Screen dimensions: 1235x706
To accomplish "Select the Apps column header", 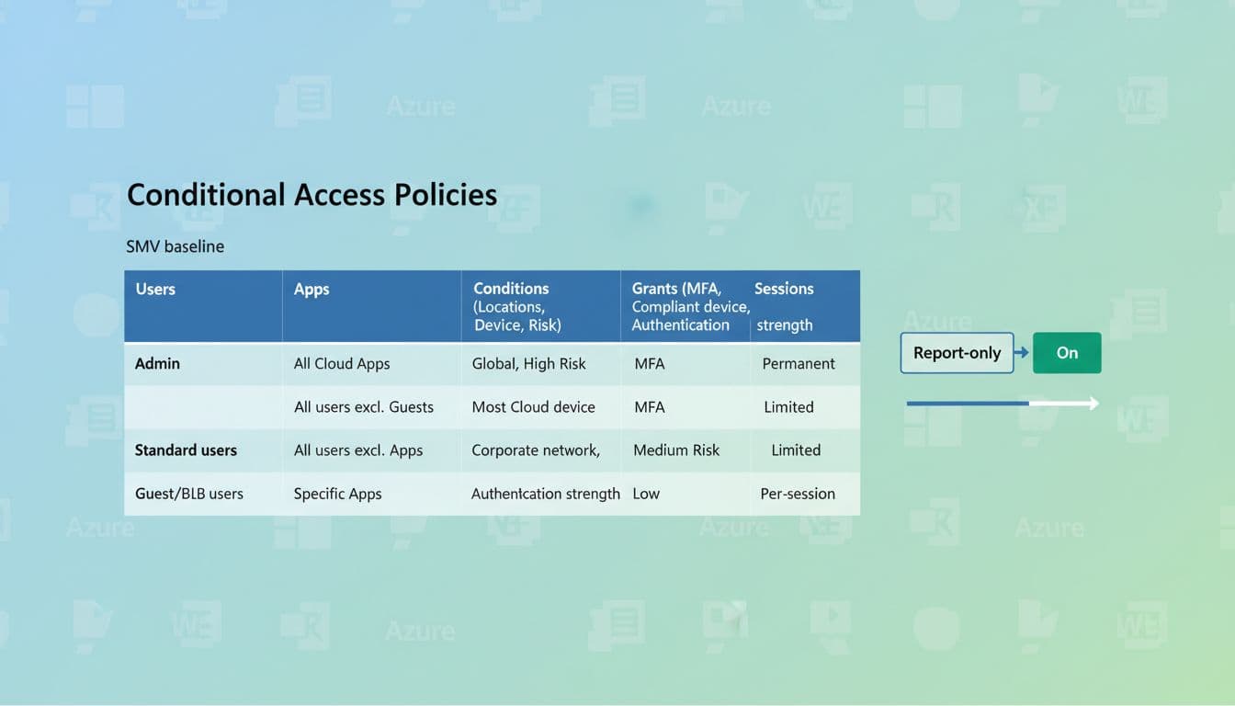I will [312, 289].
